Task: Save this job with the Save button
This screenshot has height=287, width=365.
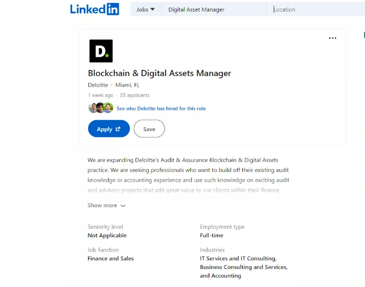Action: coord(149,129)
